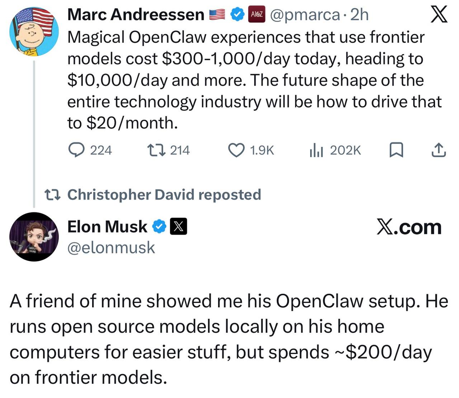Click Marc Andreessen's blue verified checkmark

coord(237,15)
